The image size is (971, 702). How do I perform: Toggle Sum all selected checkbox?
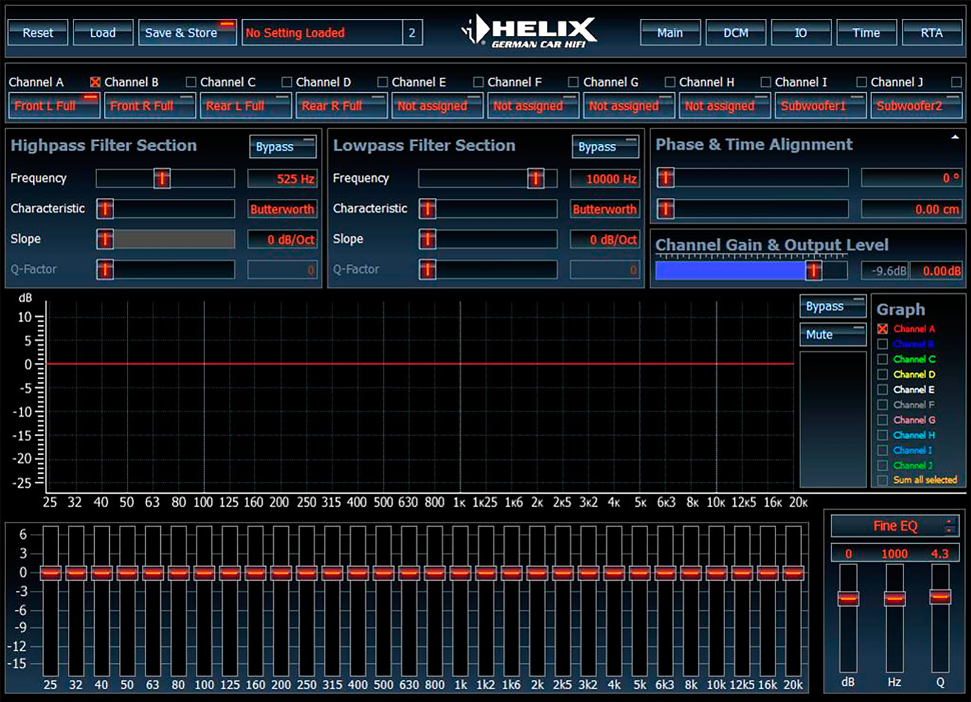pyautogui.click(x=882, y=480)
